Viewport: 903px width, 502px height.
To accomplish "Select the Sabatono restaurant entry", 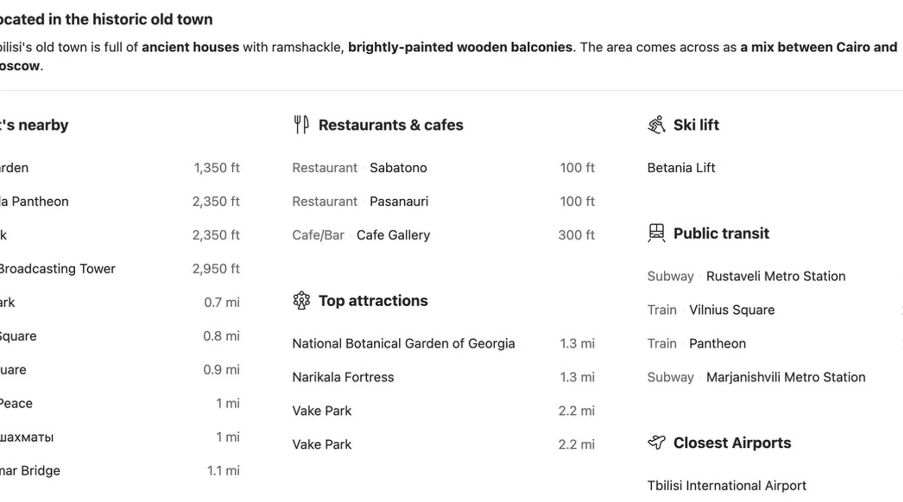I will (398, 168).
